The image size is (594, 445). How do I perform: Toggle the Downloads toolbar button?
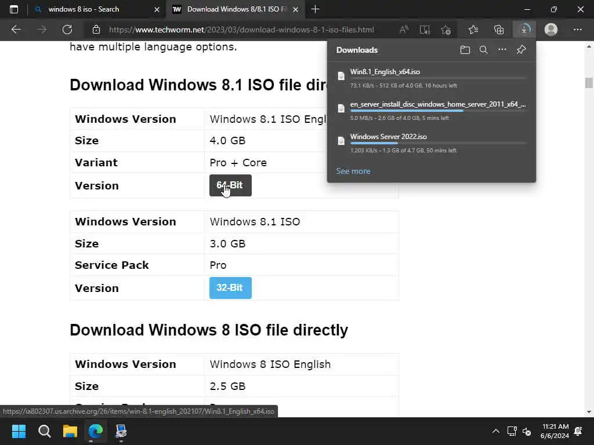[524, 30]
